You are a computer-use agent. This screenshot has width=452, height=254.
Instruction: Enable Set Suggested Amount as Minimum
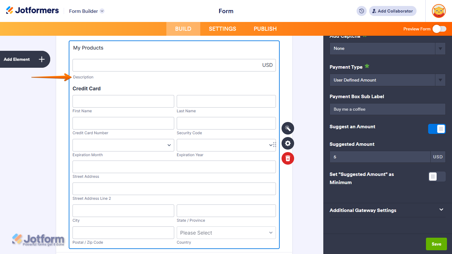click(x=437, y=177)
